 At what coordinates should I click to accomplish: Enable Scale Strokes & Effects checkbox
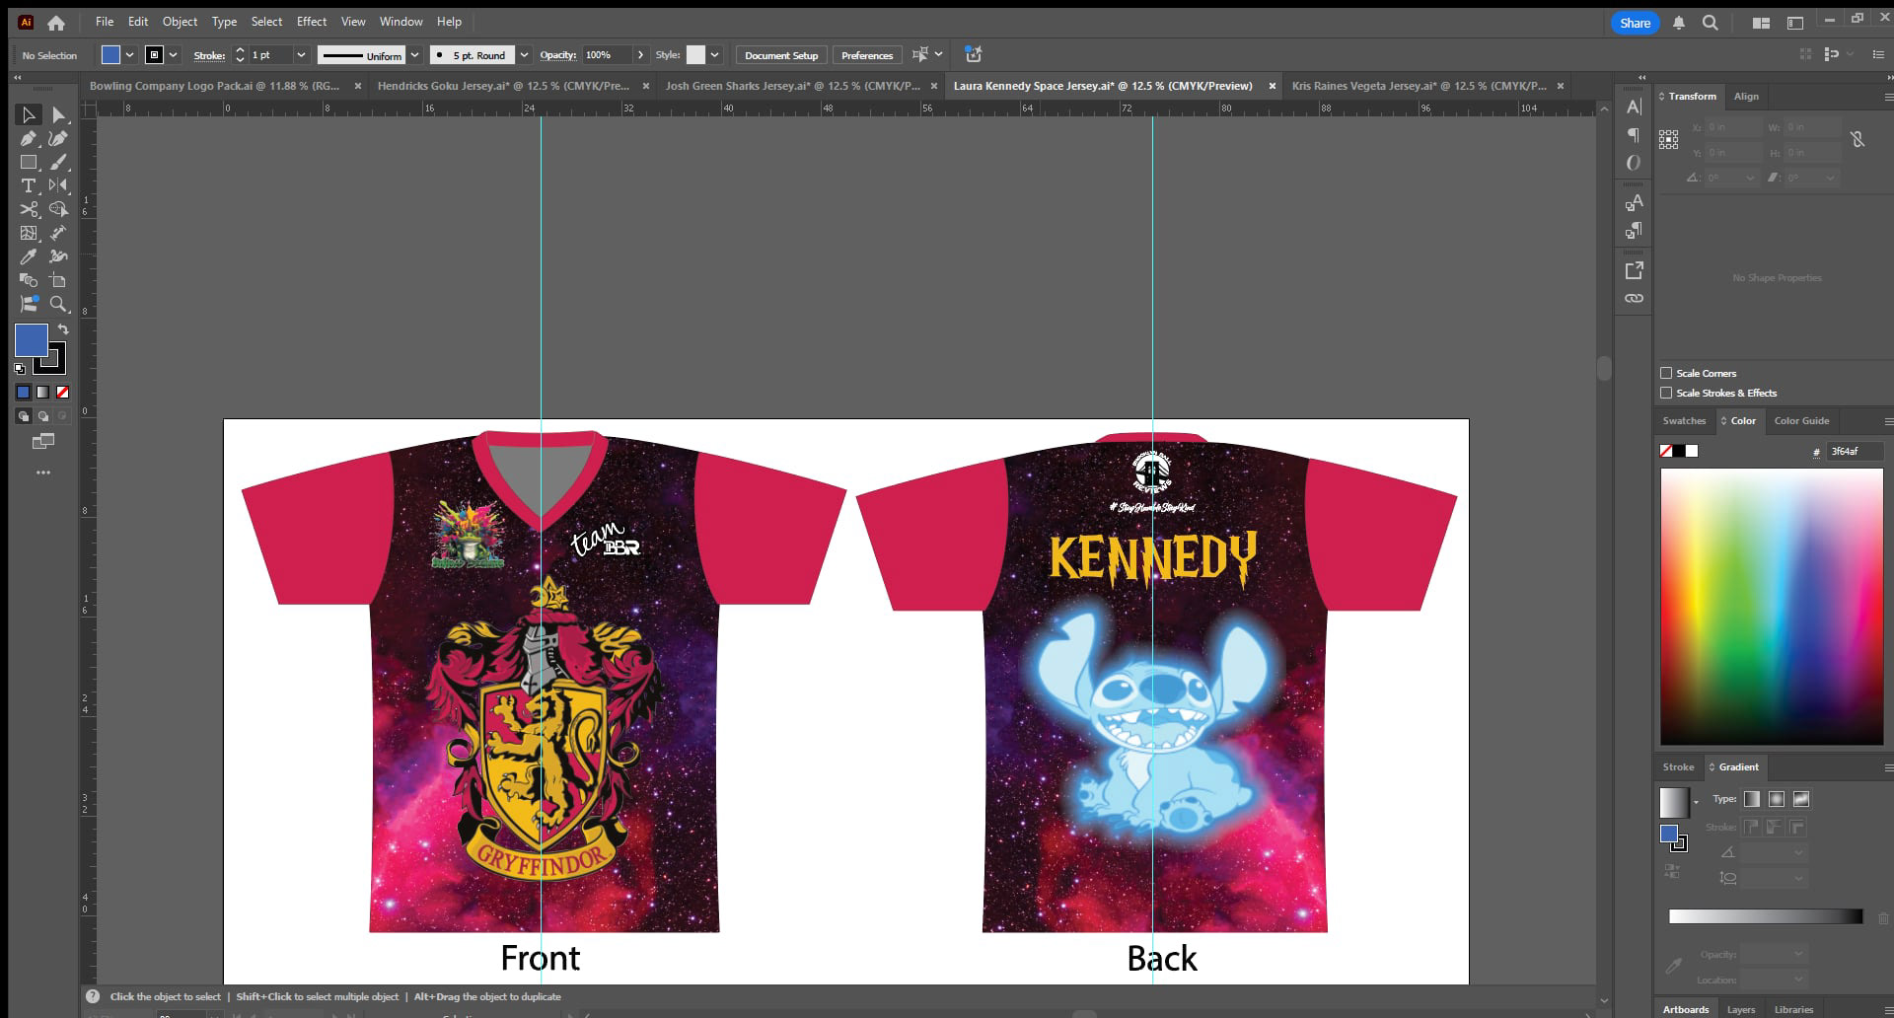coord(1666,393)
